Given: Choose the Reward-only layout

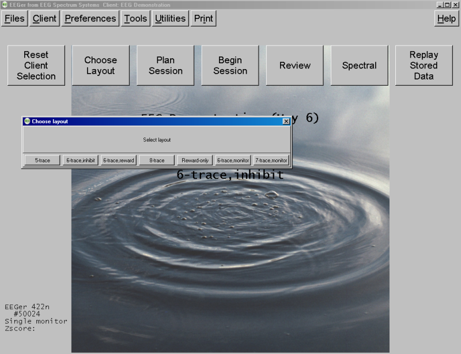Looking at the screenshot, I should [x=195, y=161].
